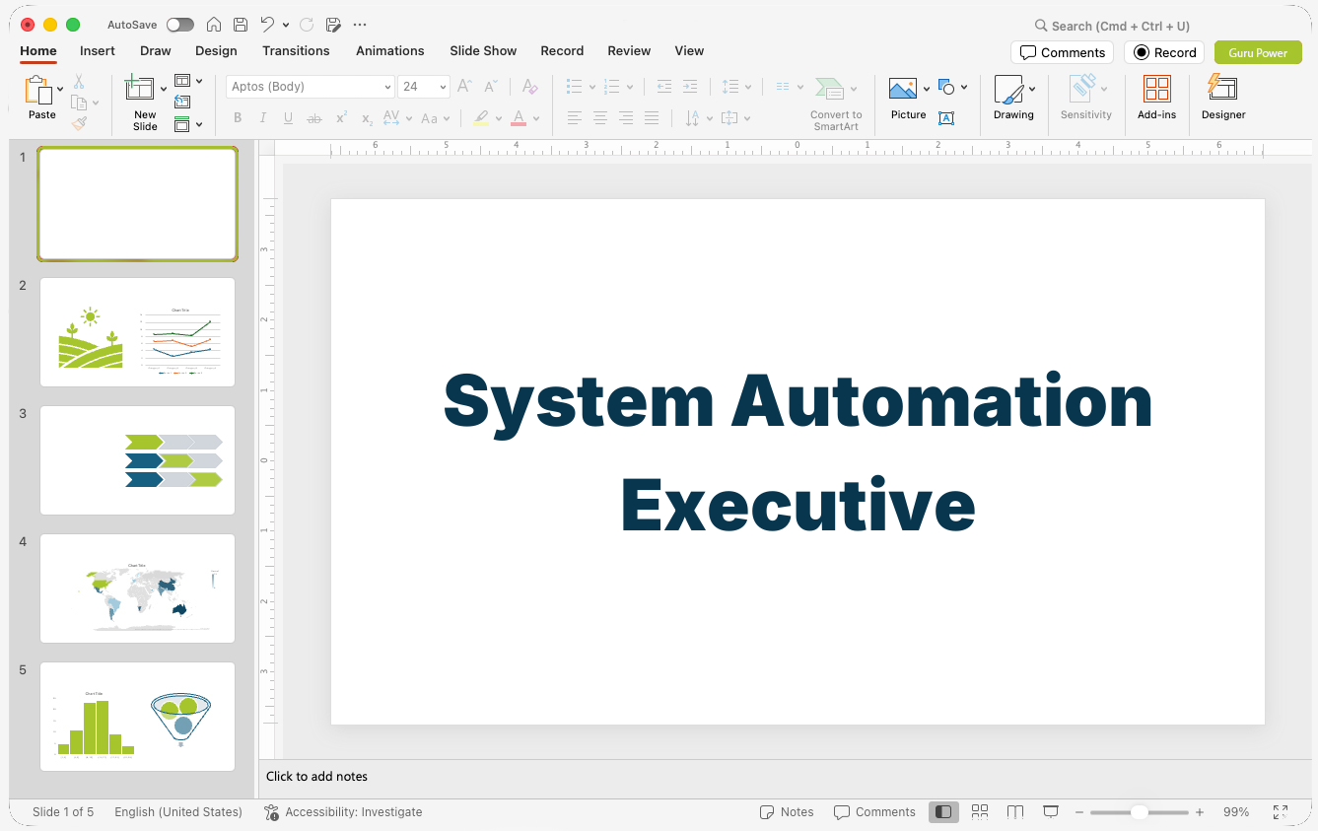Toggle Bold formatting
Viewport: 1318px width, 831px height.
(x=238, y=118)
